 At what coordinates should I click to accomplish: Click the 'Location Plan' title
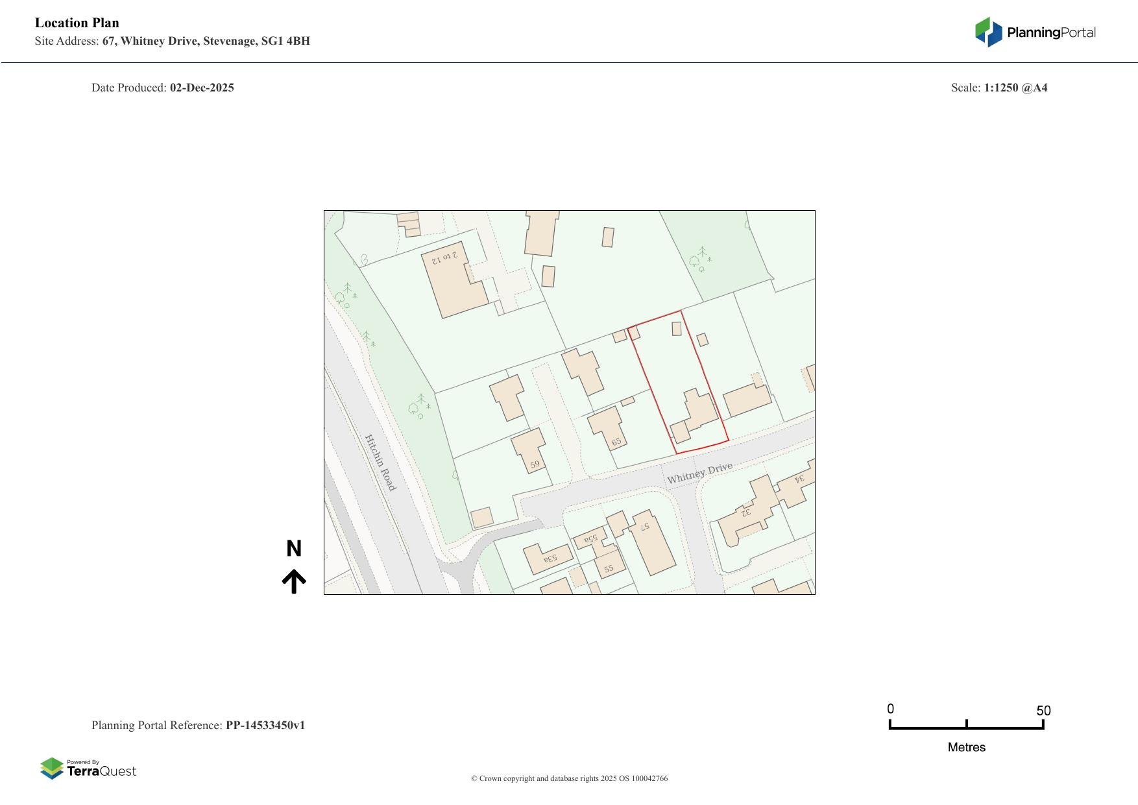[x=77, y=23]
